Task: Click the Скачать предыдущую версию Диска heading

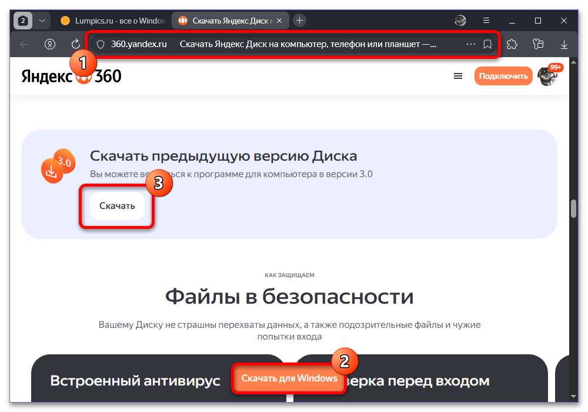Action: click(x=223, y=156)
